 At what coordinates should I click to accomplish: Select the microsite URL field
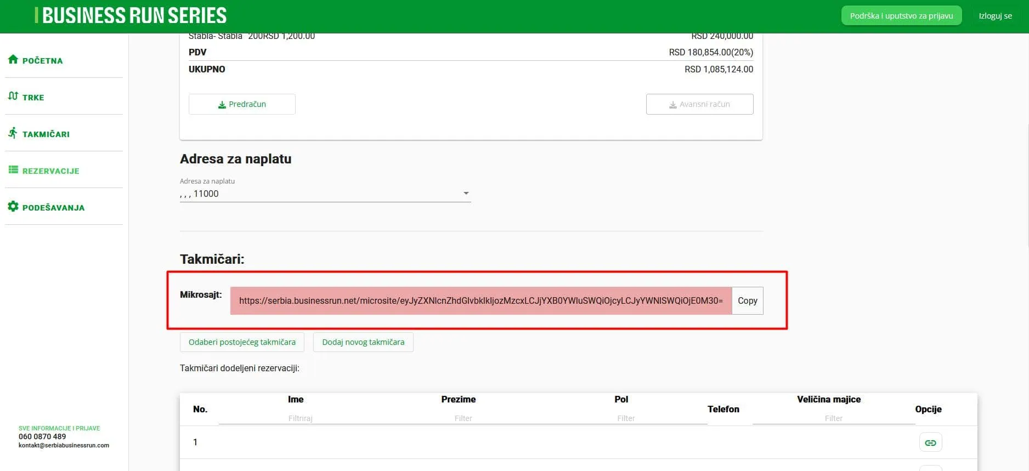click(481, 300)
